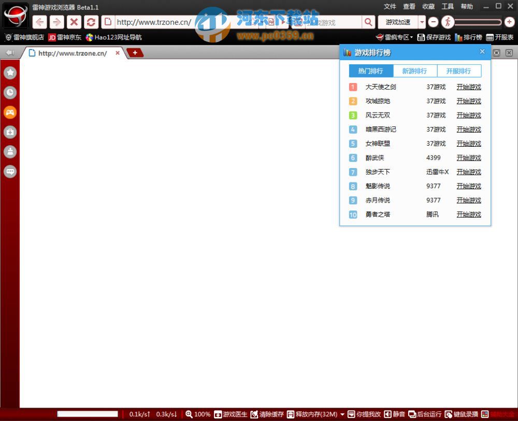Expand the 雷疯专区 dropdown
The image size is (518, 421).
coord(395,37)
